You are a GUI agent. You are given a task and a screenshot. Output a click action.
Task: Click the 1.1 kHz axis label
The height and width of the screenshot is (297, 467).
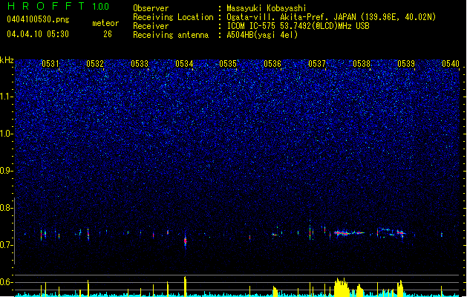point(7,97)
